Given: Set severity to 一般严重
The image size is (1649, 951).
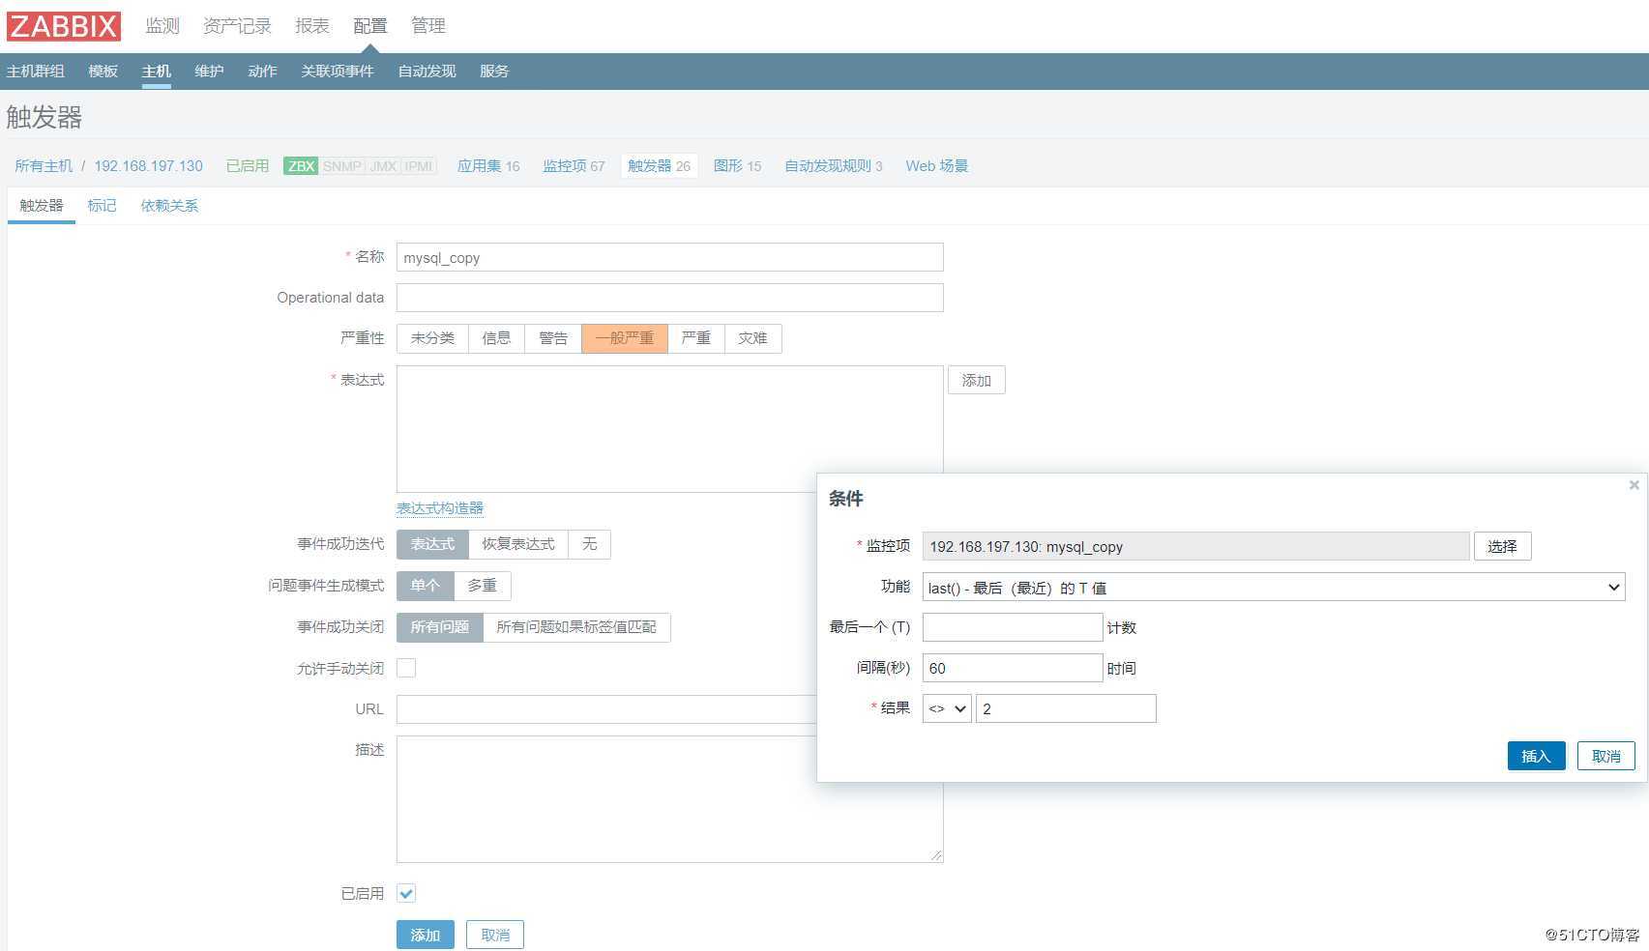Looking at the screenshot, I should [x=625, y=338].
